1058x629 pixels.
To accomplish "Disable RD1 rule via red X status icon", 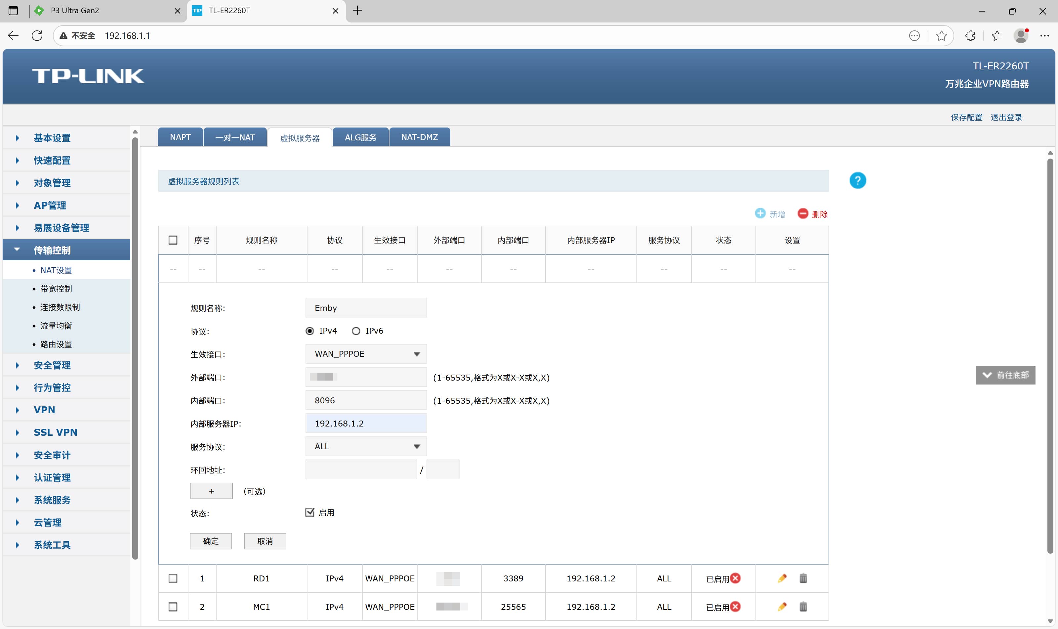I will pos(736,578).
